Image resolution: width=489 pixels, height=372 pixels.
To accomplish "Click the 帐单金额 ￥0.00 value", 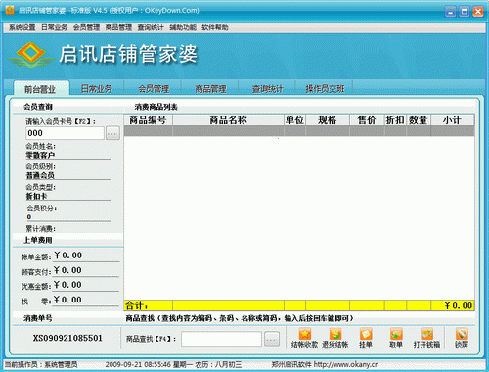I will (67, 256).
